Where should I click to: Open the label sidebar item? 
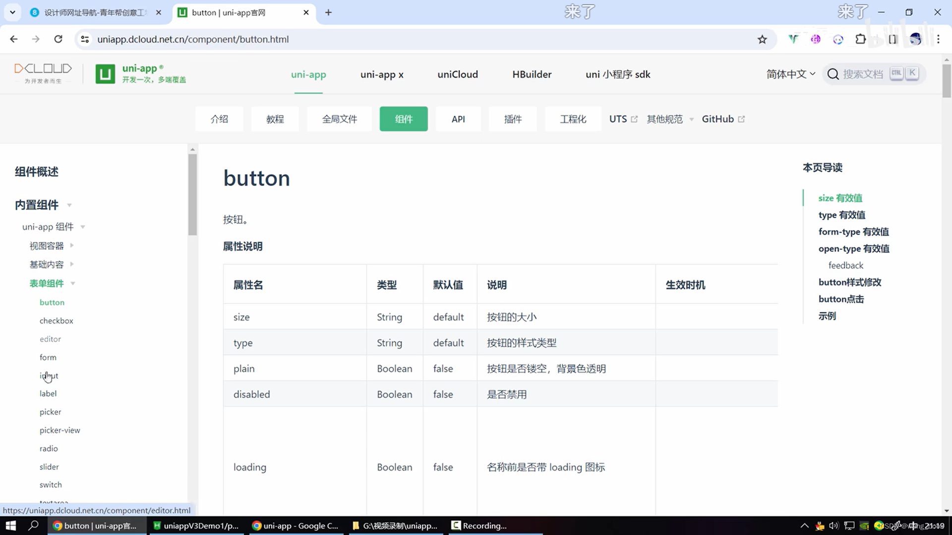pyautogui.click(x=48, y=394)
